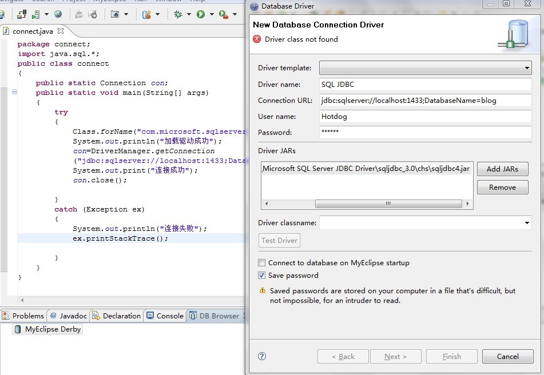
Task: Open dropdown arrow next to camera icon
Action: pos(126,14)
